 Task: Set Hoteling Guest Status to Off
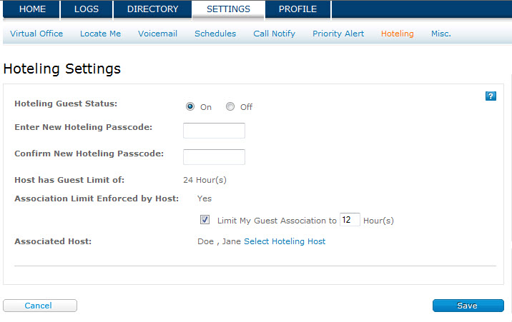230,106
